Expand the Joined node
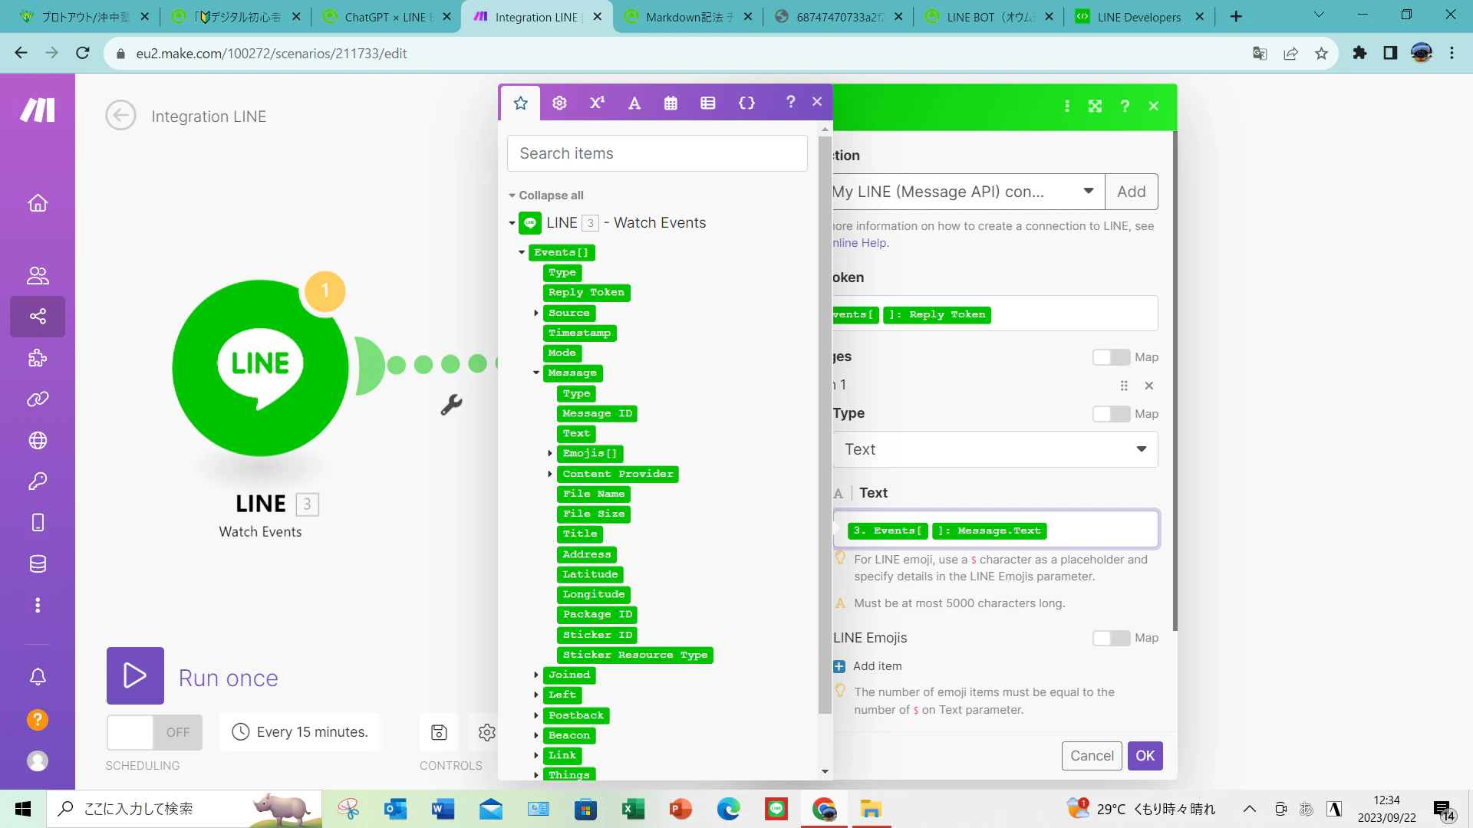 [x=535, y=675]
